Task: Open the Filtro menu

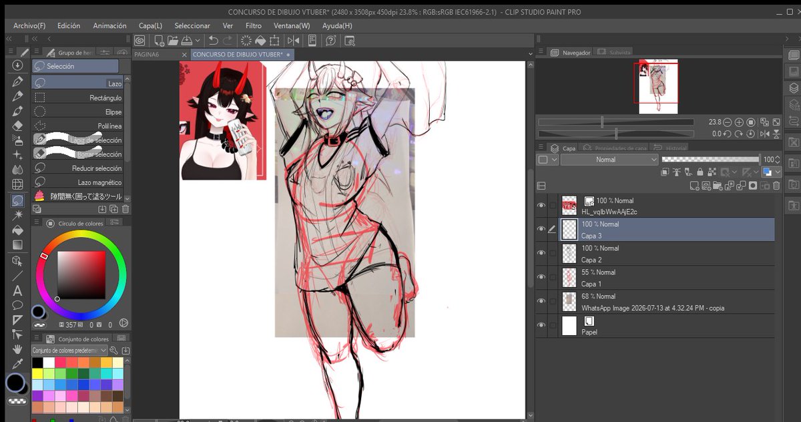Action: click(x=254, y=25)
